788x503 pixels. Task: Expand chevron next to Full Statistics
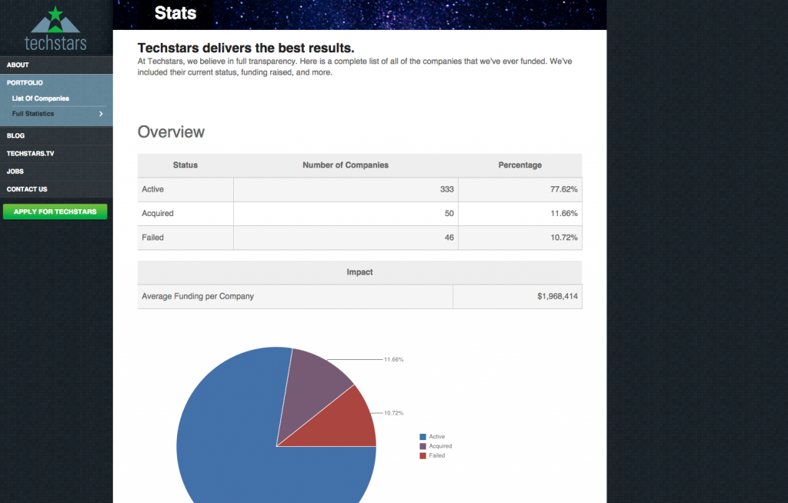click(x=101, y=114)
